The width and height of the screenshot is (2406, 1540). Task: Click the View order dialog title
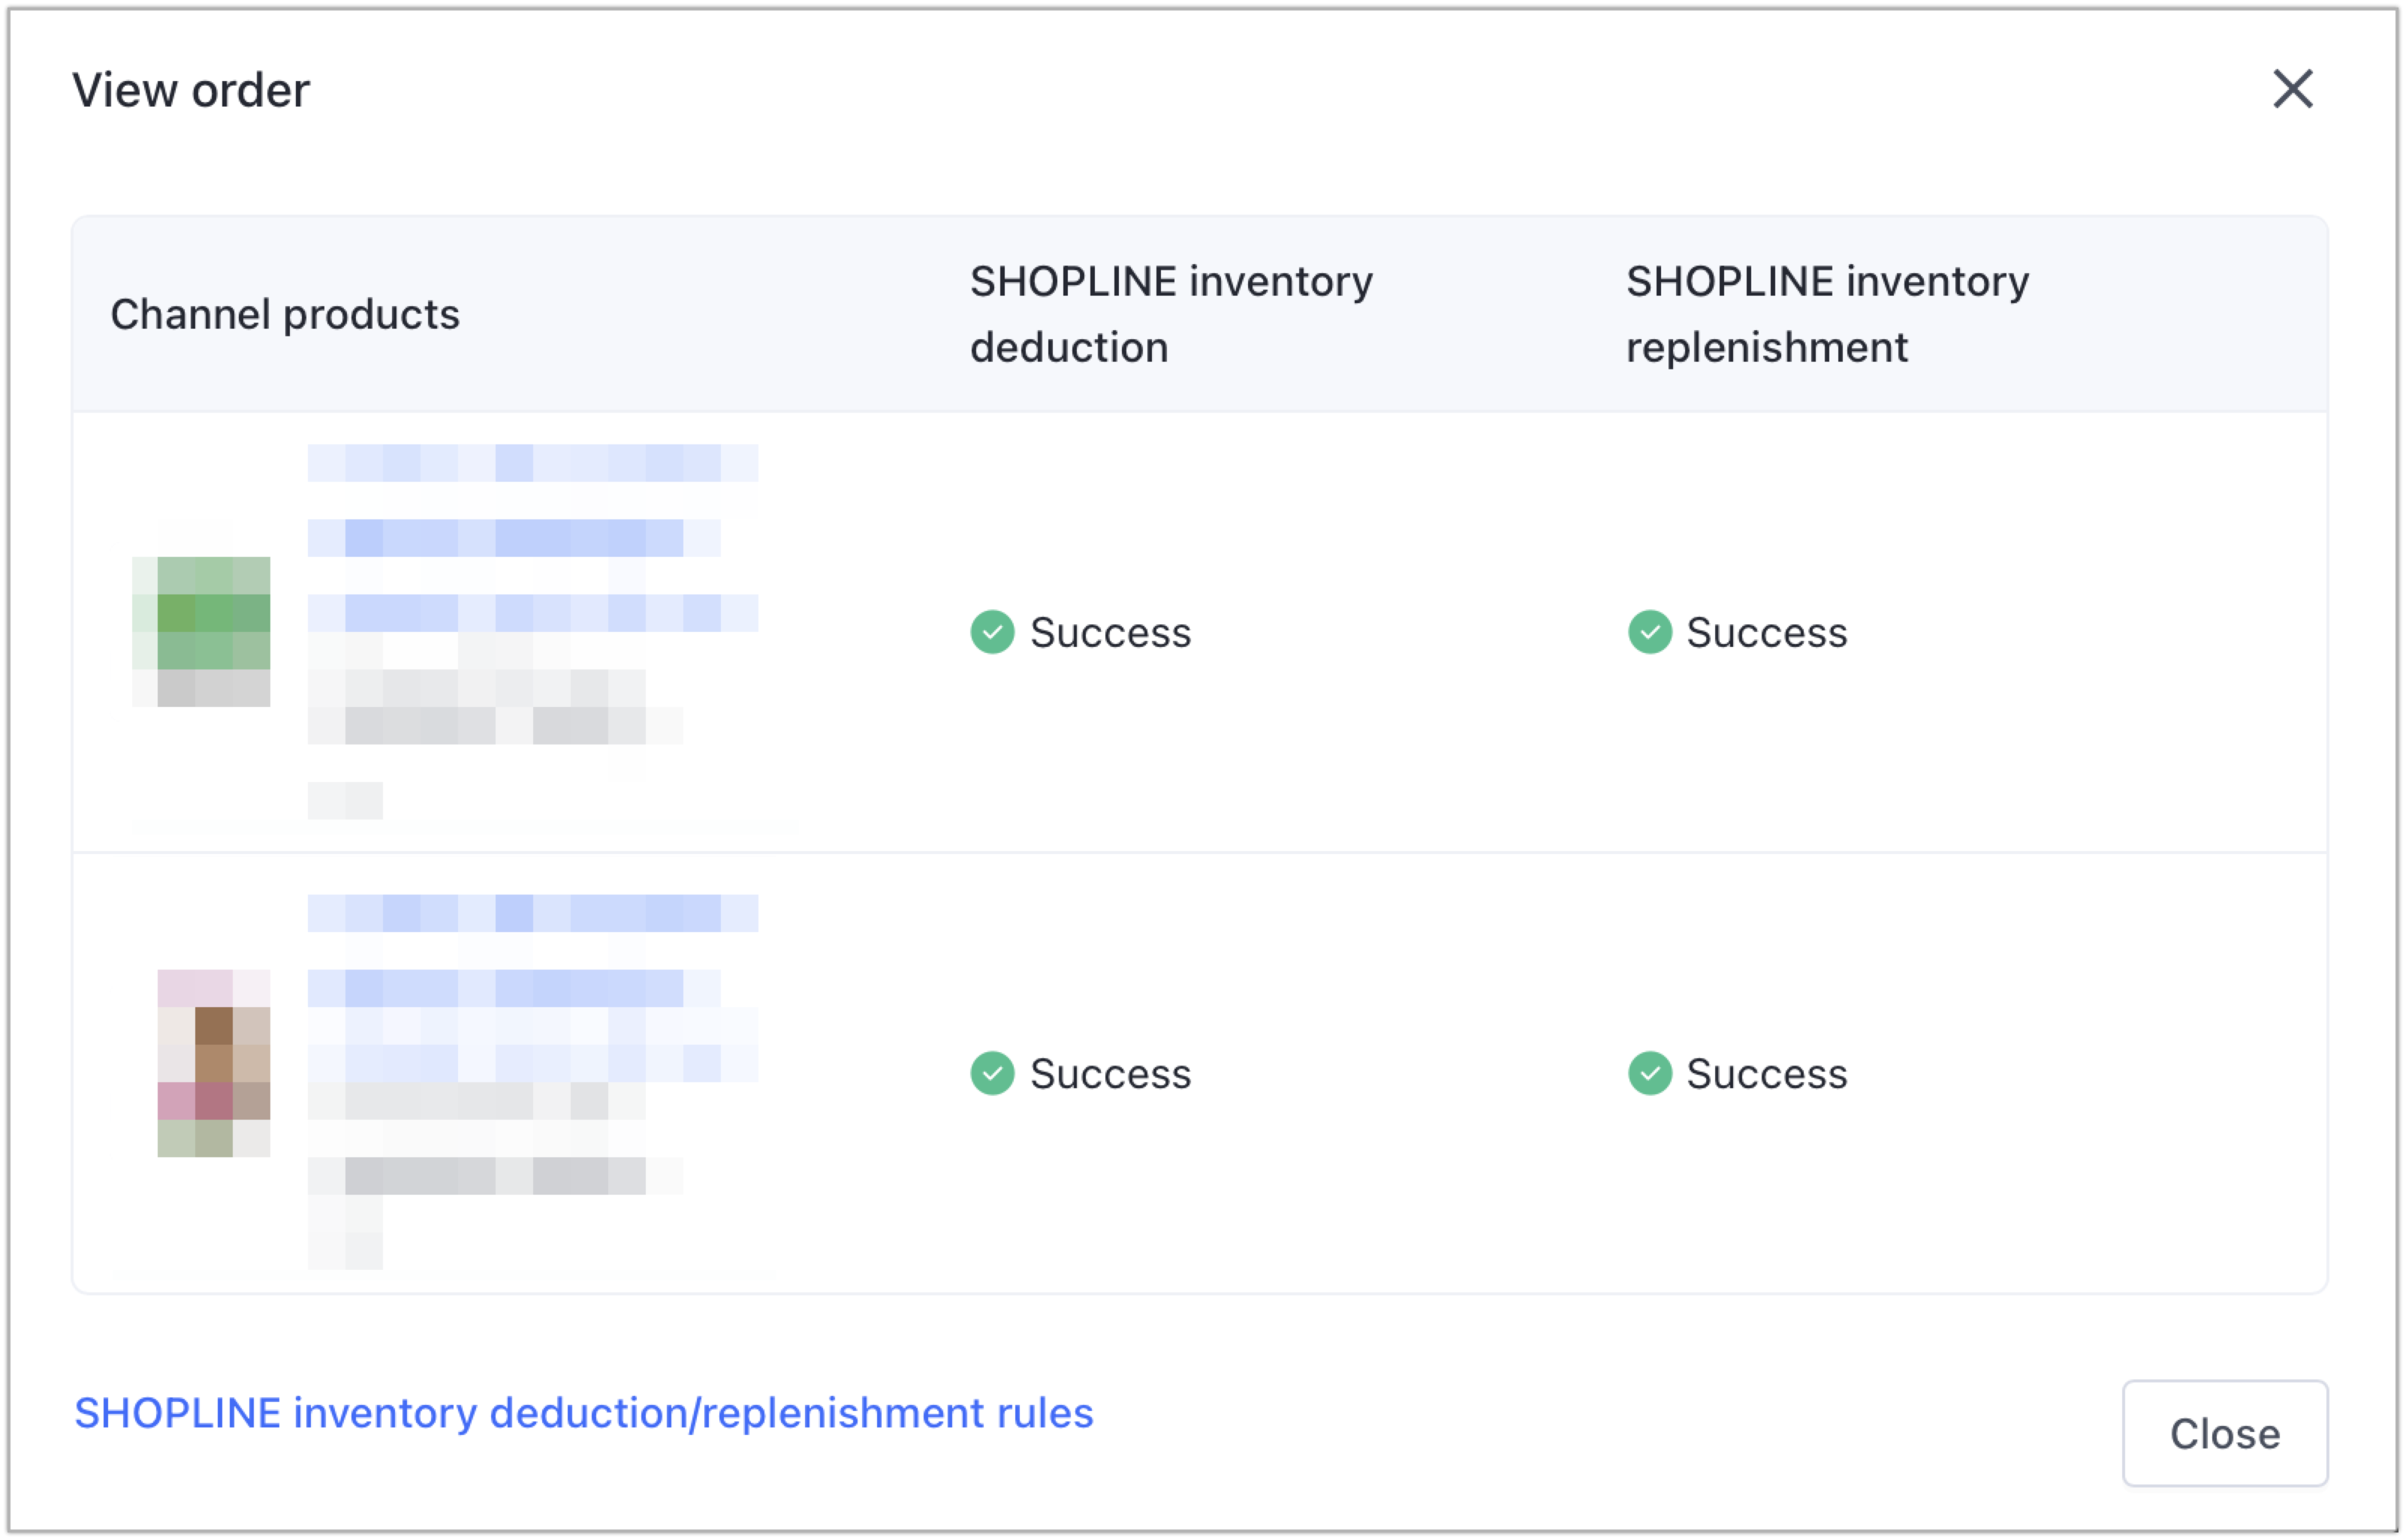point(191,90)
